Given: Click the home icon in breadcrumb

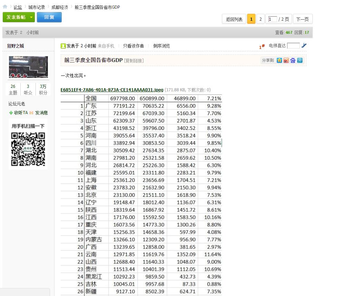Looking at the screenshot, I should (x=5, y=7).
